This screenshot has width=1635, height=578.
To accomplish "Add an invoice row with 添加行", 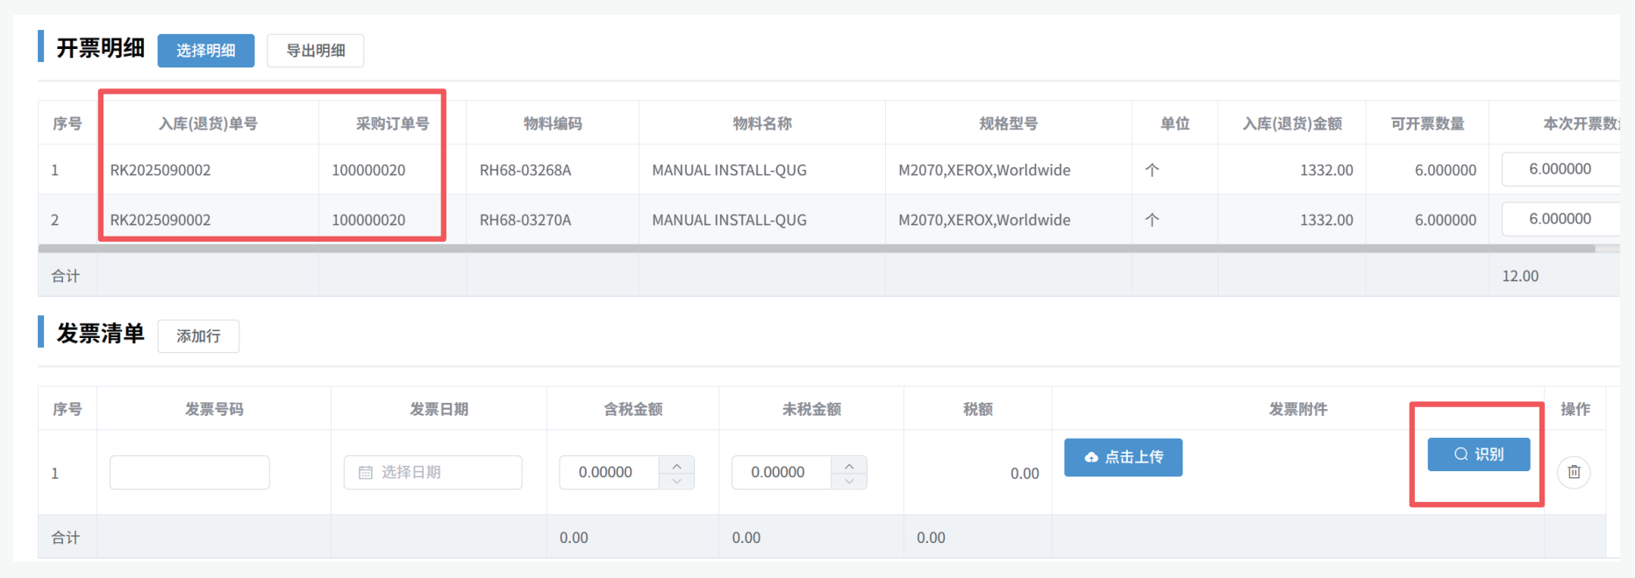I will click(x=198, y=336).
